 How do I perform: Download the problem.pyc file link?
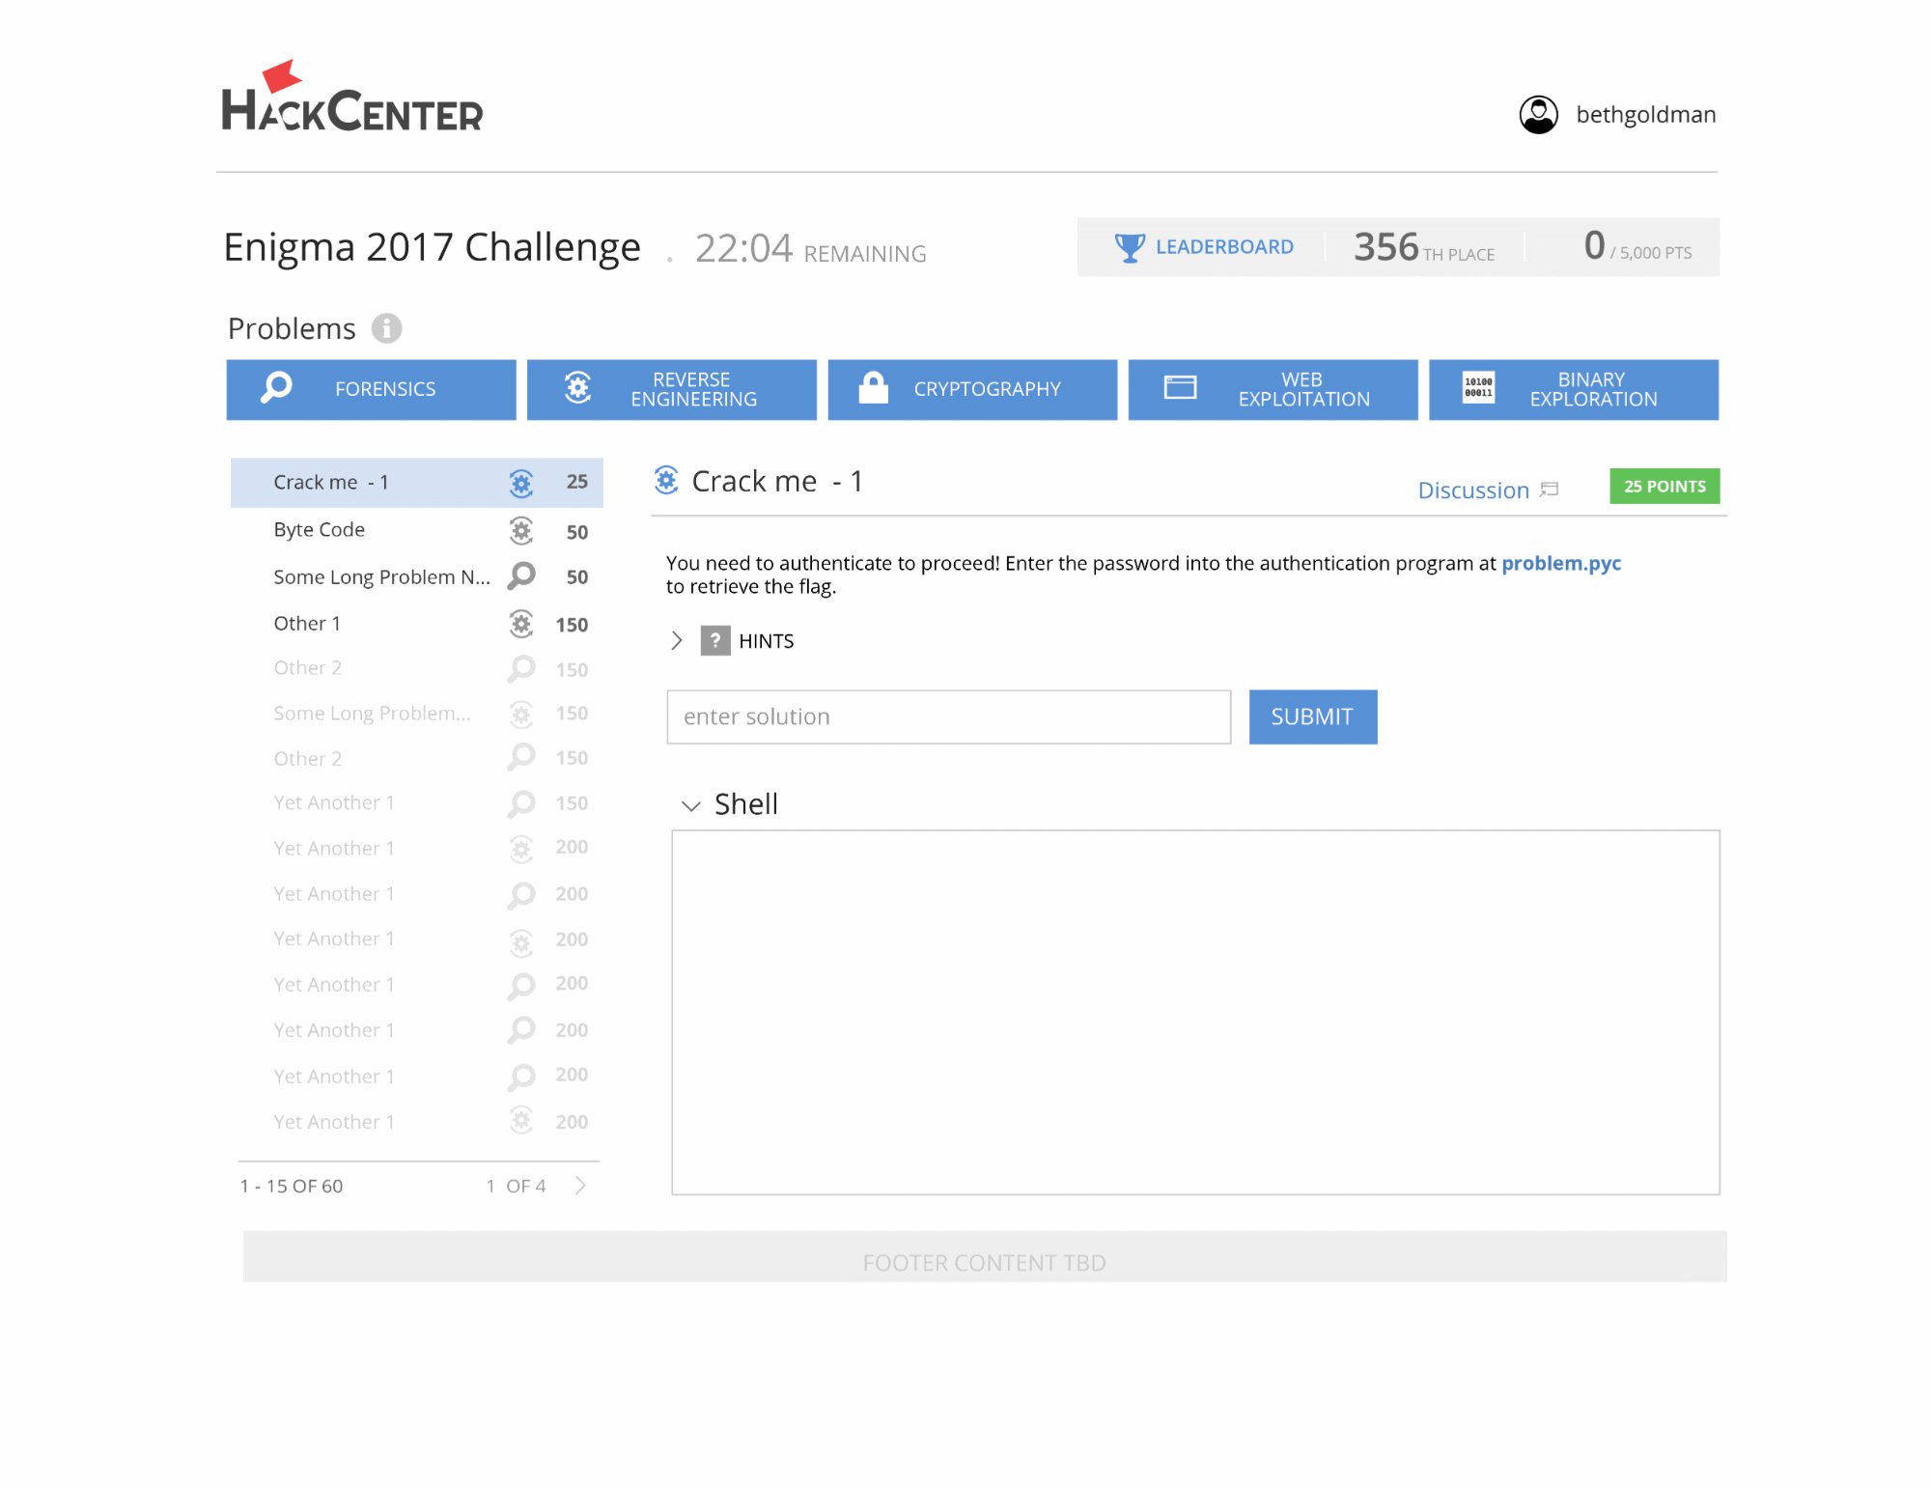(x=1560, y=563)
